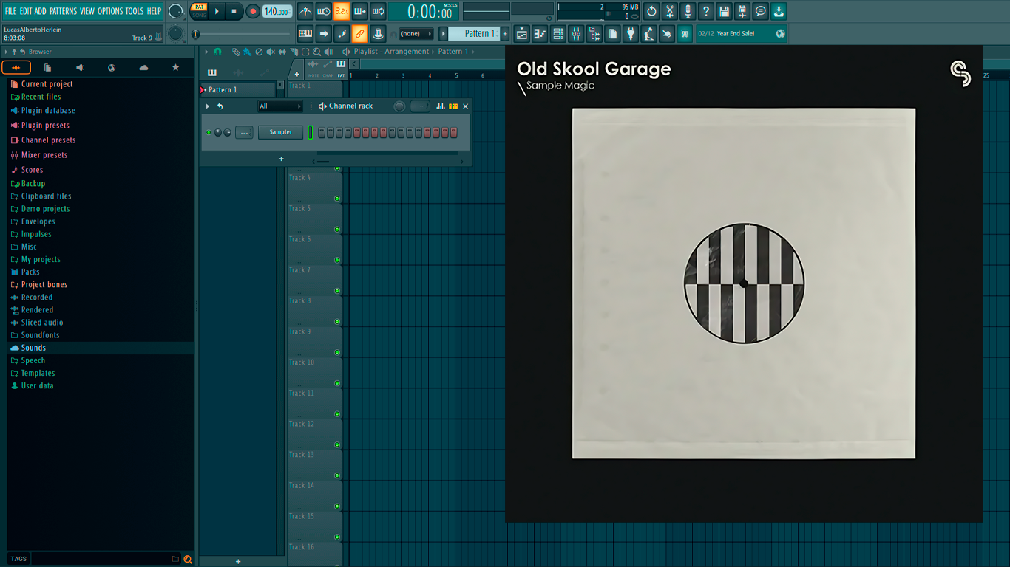
Task: Open the OPTIONS menu
Action: pyautogui.click(x=110, y=11)
